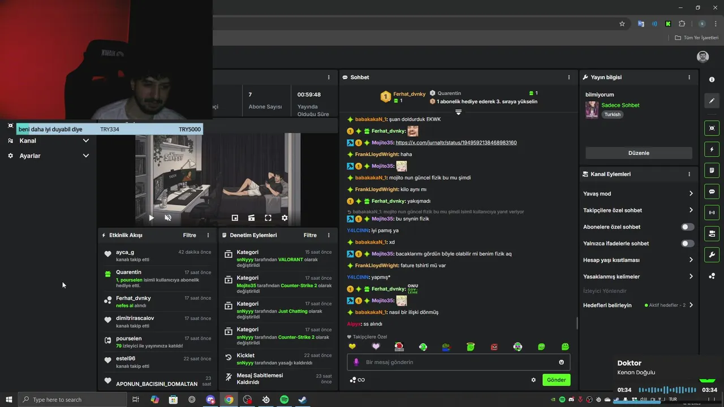The width and height of the screenshot is (724, 407).
Task: Open Chrome three-dot menu
Action: 716,24
